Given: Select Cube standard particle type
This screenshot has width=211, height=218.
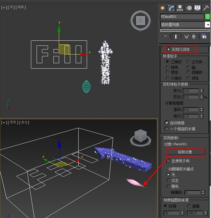Looking at the screenshot, I should pos(188,61).
